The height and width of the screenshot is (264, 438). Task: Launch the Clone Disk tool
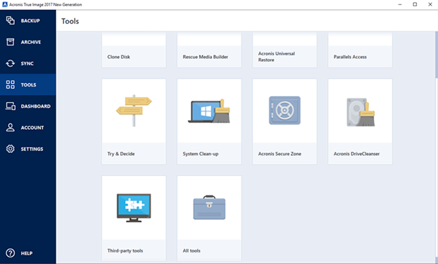pyautogui.click(x=134, y=56)
